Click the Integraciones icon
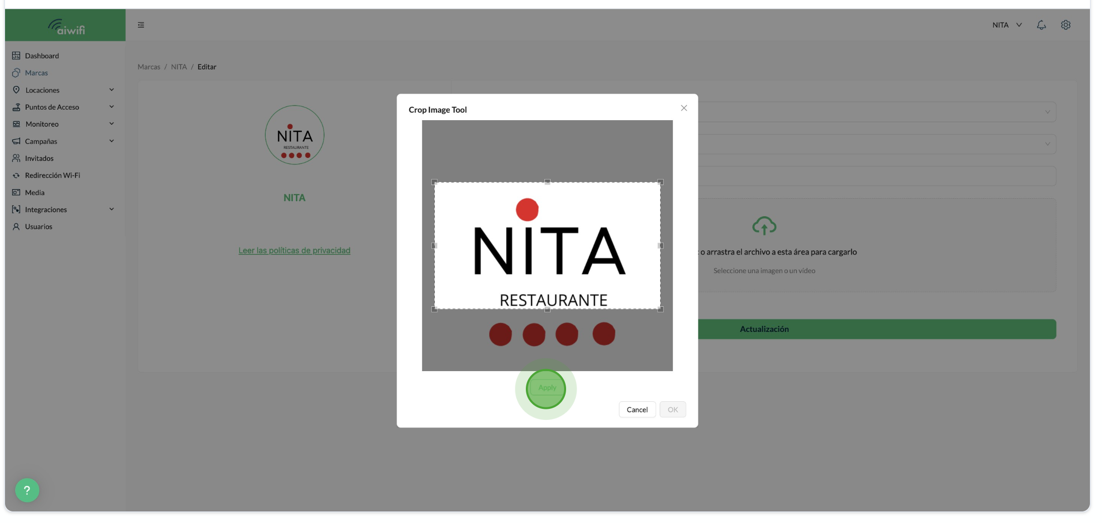This screenshot has height=523, width=1102. point(16,209)
